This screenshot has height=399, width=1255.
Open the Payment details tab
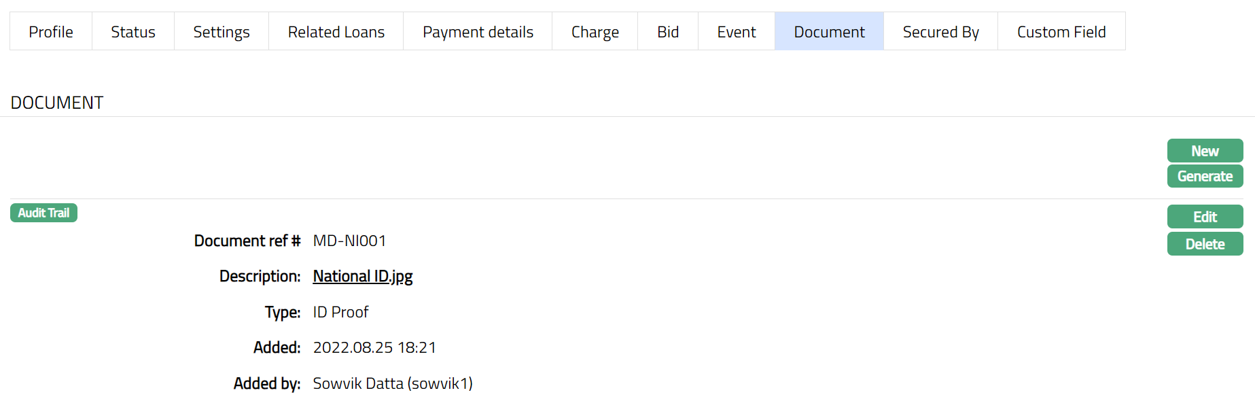point(478,32)
